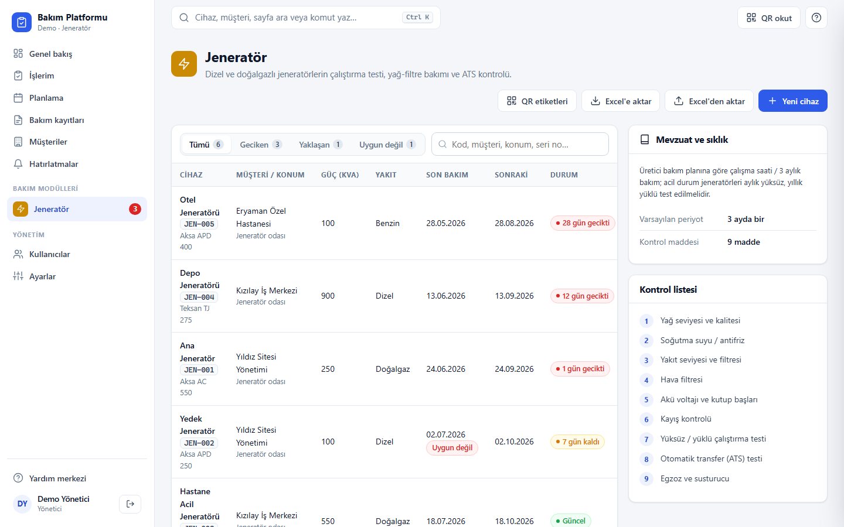
Task: Click the "7 gün kaldı" status badge
Action: [577, 442]
